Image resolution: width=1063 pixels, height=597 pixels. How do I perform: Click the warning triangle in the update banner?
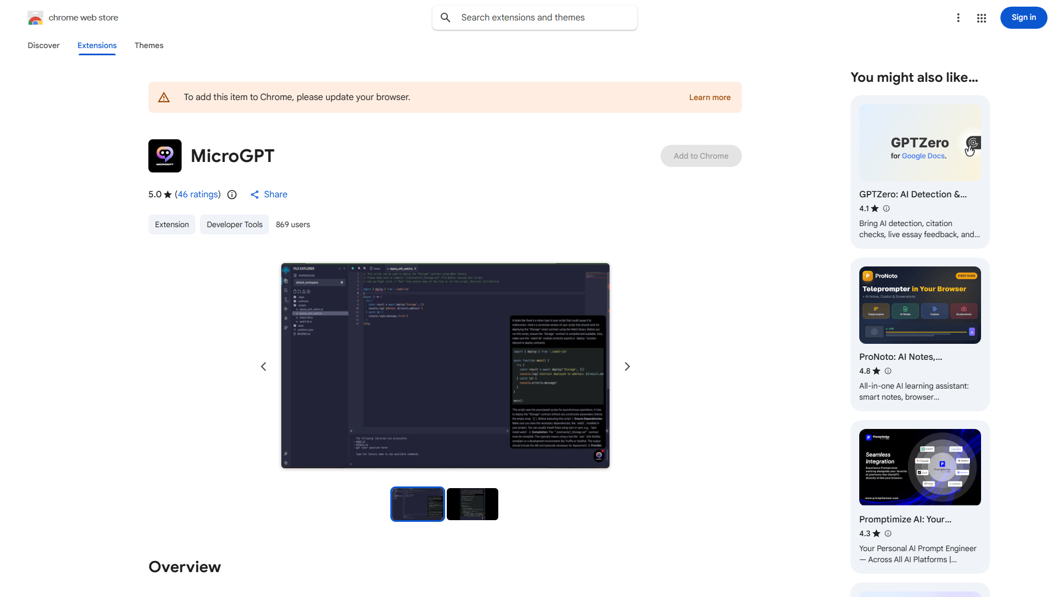click(x=164, y=97)
